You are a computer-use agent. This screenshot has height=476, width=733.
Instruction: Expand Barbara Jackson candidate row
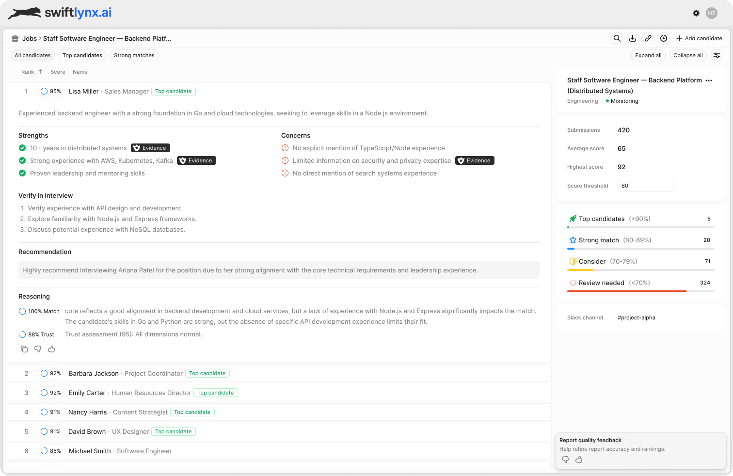[94, 373]
